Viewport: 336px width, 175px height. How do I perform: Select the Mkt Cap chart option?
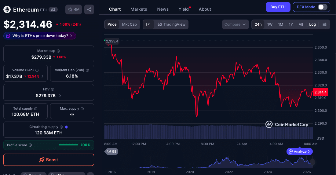[130, 24]
